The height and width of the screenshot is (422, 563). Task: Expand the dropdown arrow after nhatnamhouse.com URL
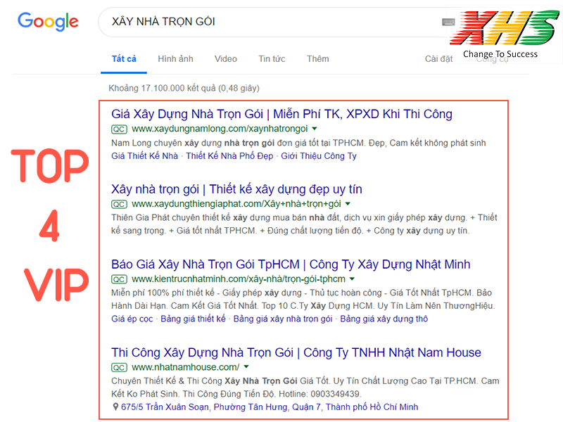[x=246, y=366]
